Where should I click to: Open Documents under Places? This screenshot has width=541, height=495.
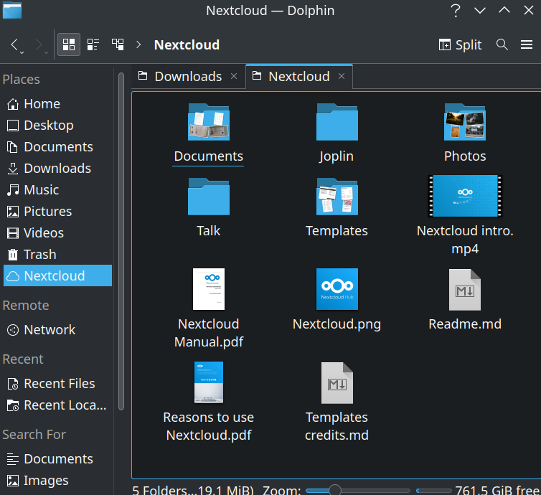[x=57, y=147]
